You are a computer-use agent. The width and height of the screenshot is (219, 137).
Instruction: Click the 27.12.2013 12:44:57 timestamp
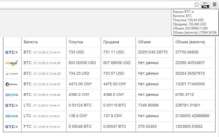(x=47, y=84)
